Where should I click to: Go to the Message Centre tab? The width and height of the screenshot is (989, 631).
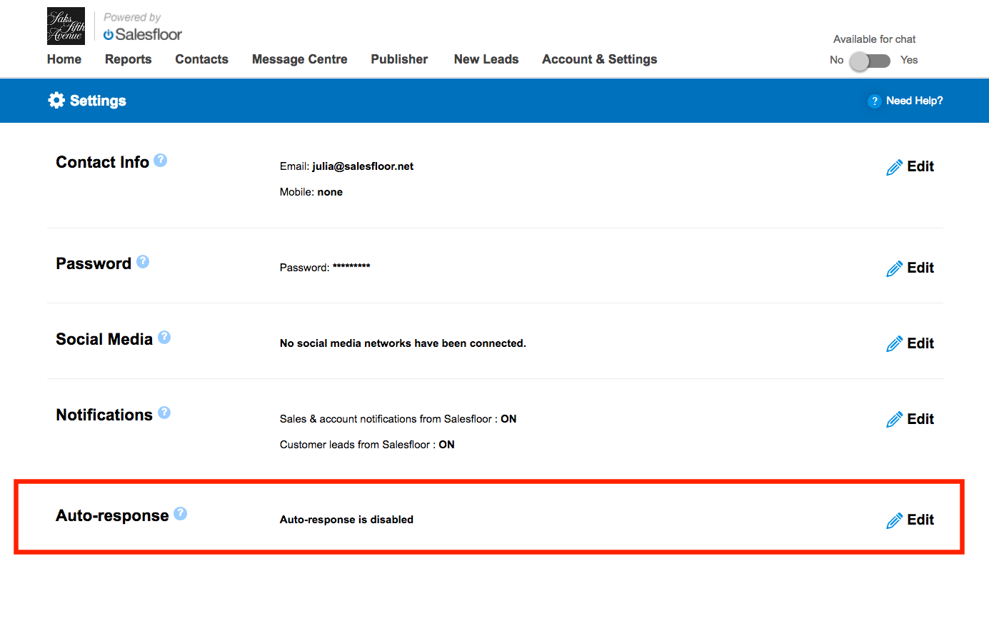(299, 59)
